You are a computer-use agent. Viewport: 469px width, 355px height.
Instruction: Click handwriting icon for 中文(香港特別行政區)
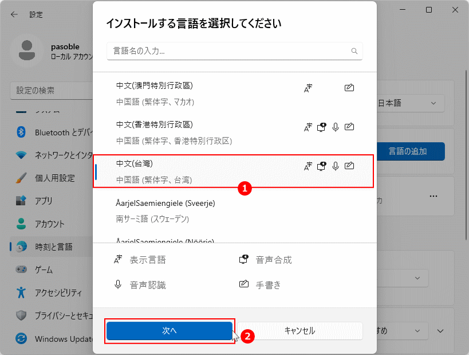click(349, 127)
